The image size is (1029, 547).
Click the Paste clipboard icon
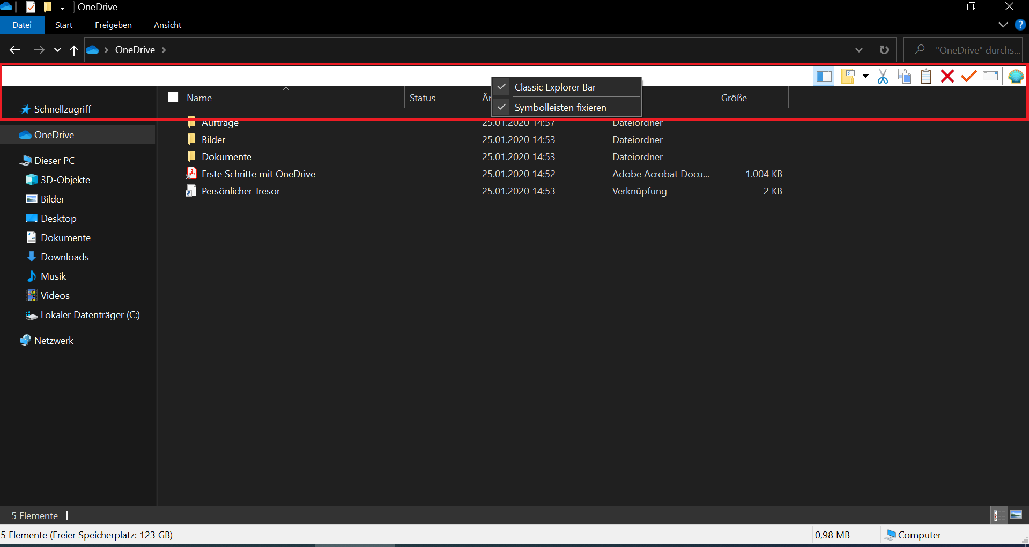tap(926, 76)
